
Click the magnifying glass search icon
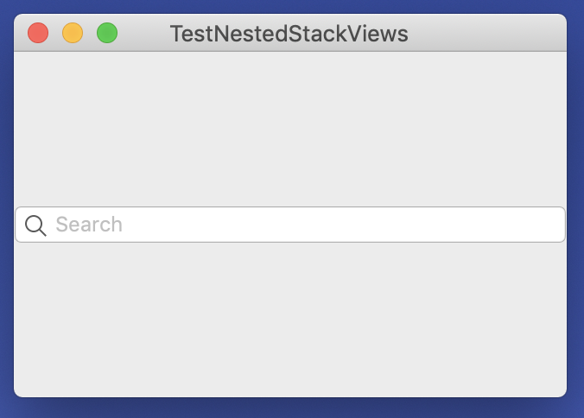35,225
